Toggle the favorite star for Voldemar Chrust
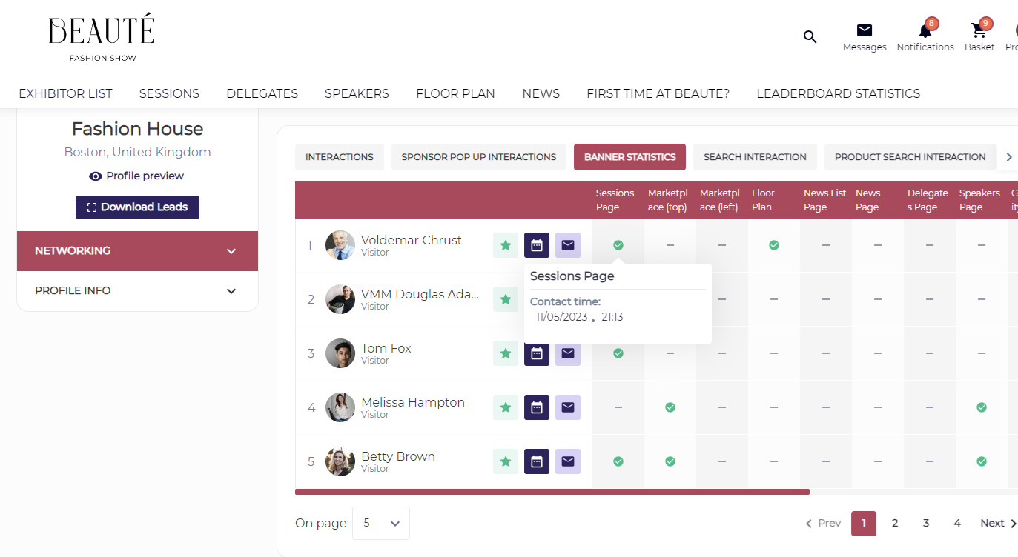 click(x=506, y=245)
